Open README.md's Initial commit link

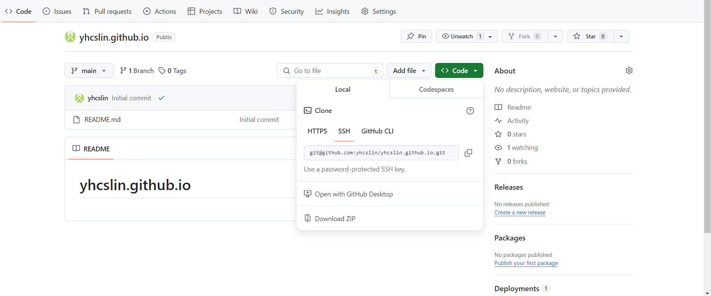pos(259,120)
